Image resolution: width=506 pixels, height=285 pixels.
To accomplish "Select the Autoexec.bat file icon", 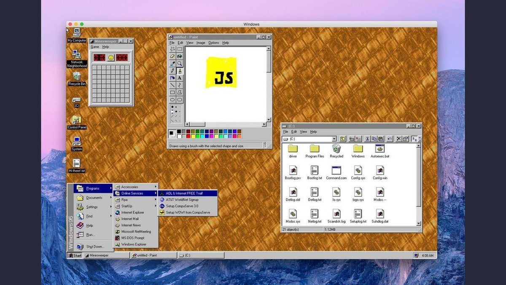I will point(379,151).
